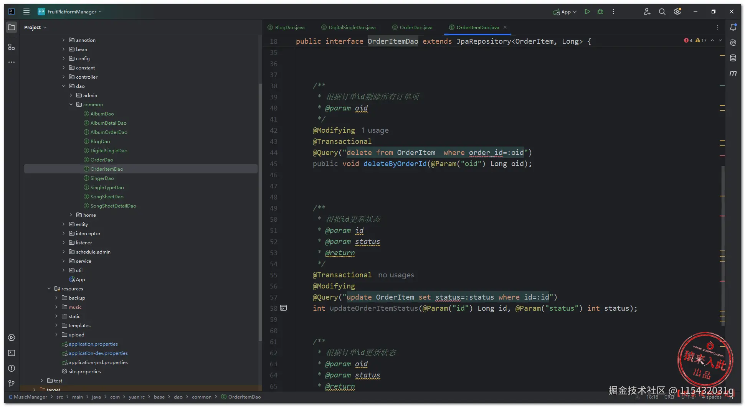Click the '1 usage' inlay hint
The width and height of the screenshot is (745, 407).
pos(375,130)
